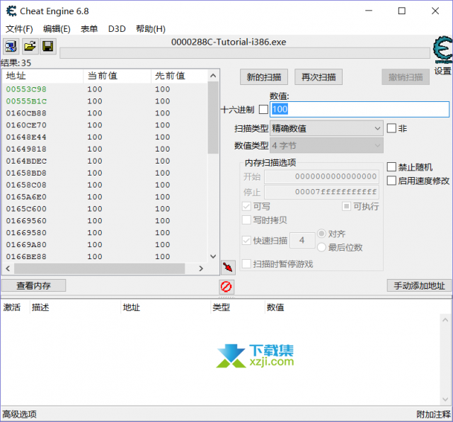
Task: Select the 对齐 alignment radio button
Action: pyautogui.click(x=321, y=234)
